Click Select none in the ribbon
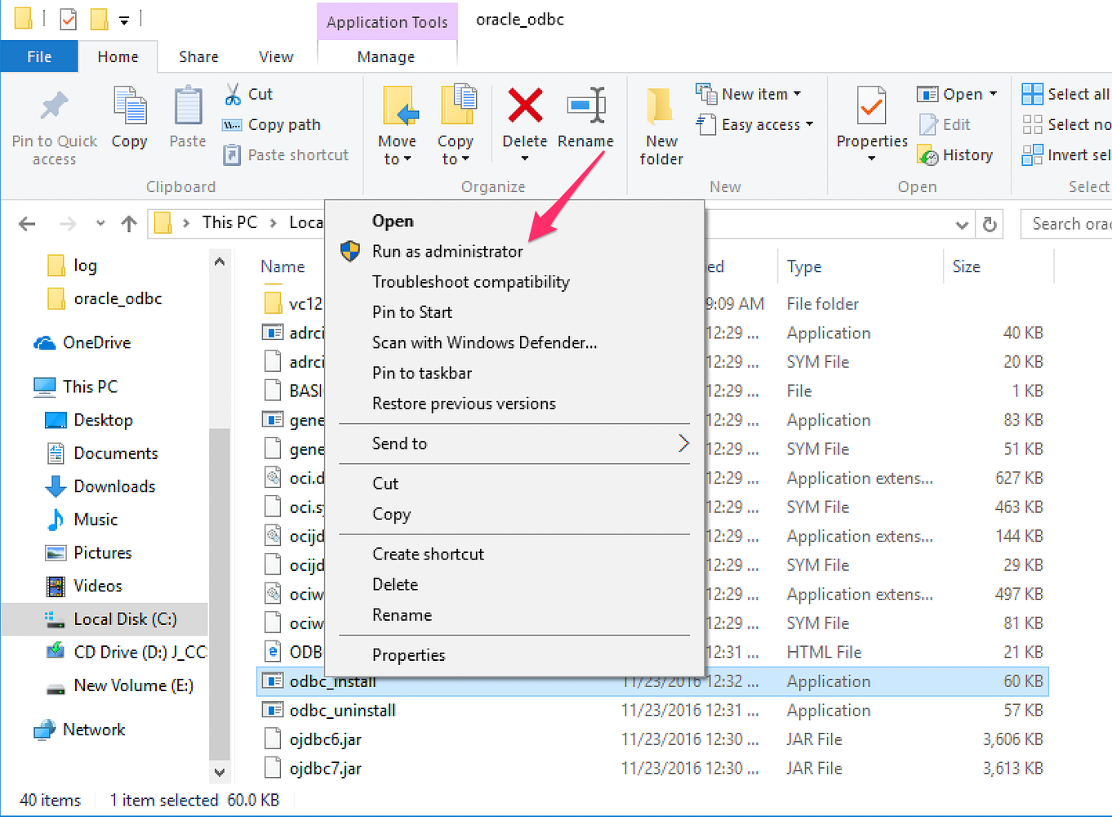The image size is (1112, 817). (1066, 124)
